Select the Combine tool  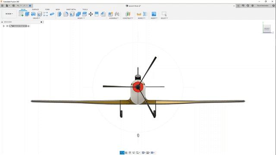[78, 14]
